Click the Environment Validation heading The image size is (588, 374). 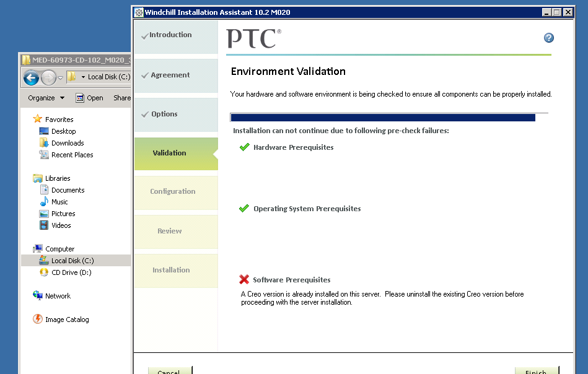tap(288, 71)
